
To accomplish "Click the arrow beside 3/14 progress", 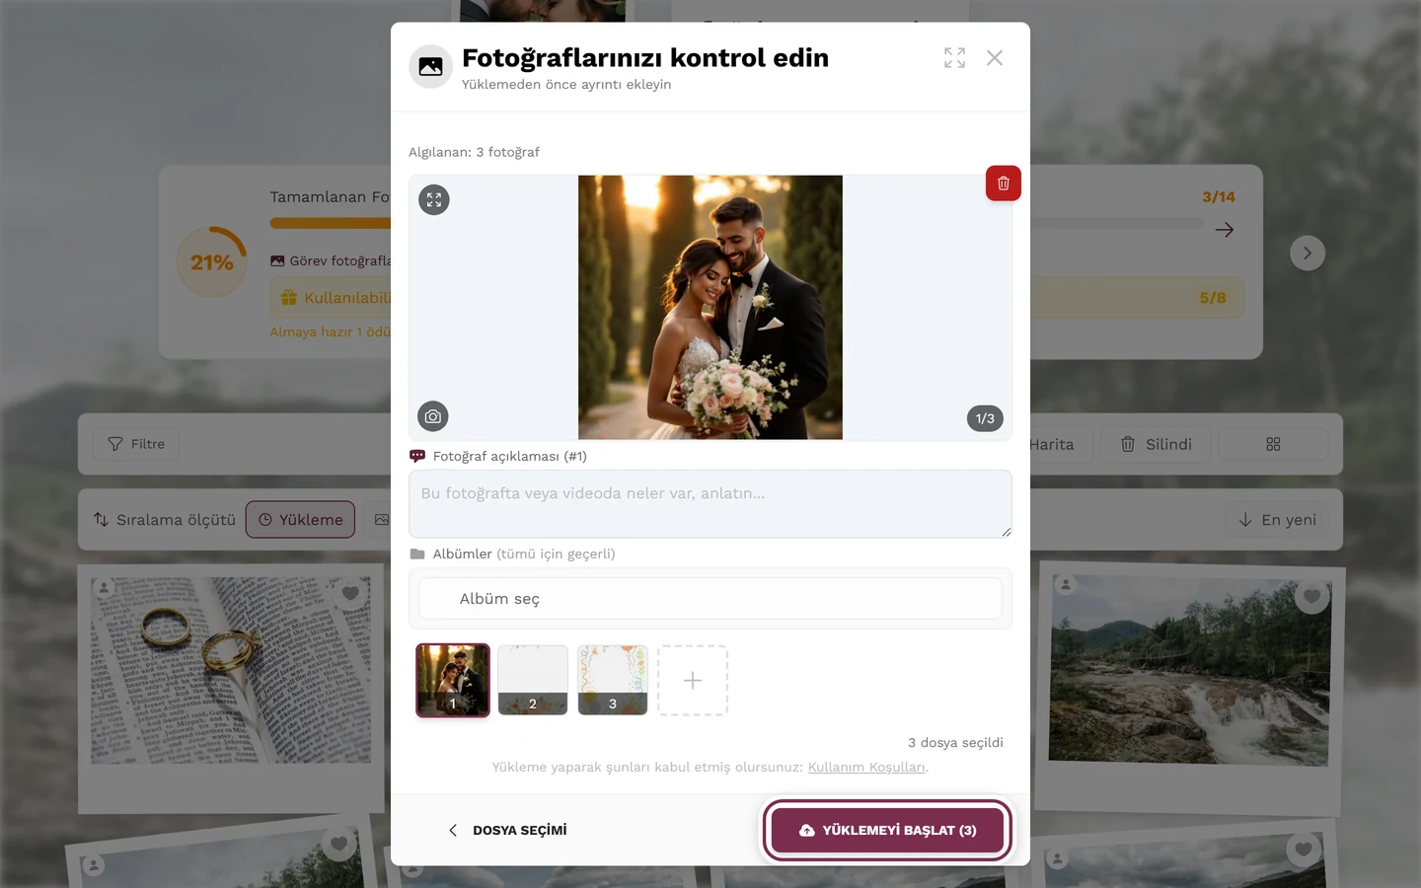I will coord(1225,230).
